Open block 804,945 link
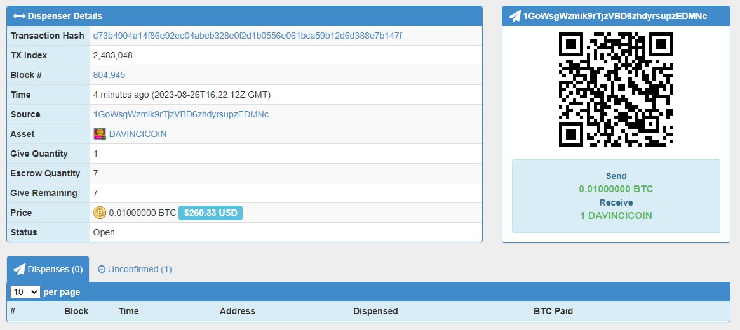The width and height of the screenshot is (740, 330). [109, 75]
